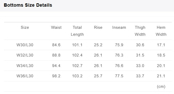The image size is (174, 94).
Task: Click the W34/L30 size row label
Action: [25, 65]
